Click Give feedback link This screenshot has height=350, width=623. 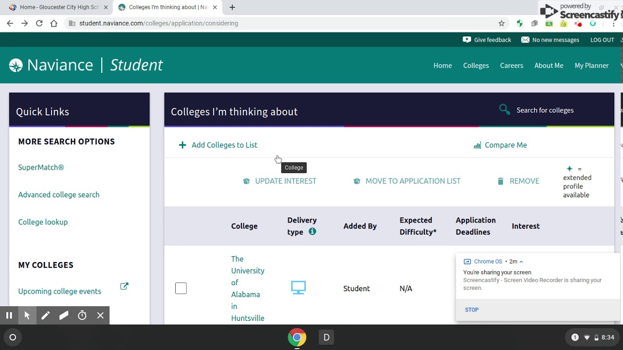coord(493,40)
